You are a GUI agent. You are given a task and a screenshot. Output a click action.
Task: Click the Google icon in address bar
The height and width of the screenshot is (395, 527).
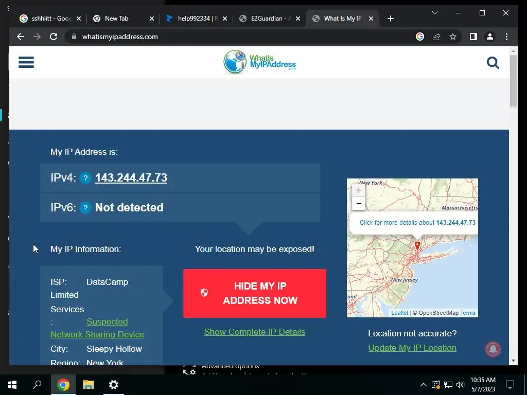420,37
